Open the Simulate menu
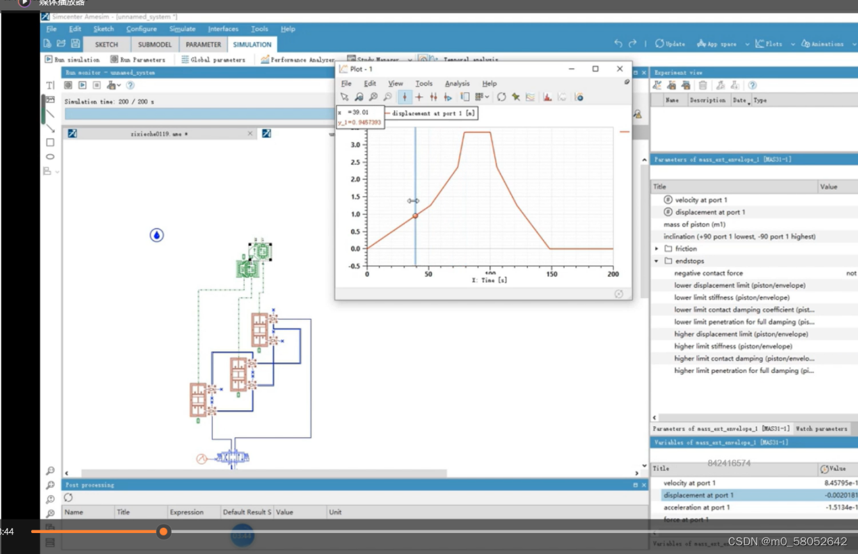Viewport: 858px width, 554px height. point(183,29)
